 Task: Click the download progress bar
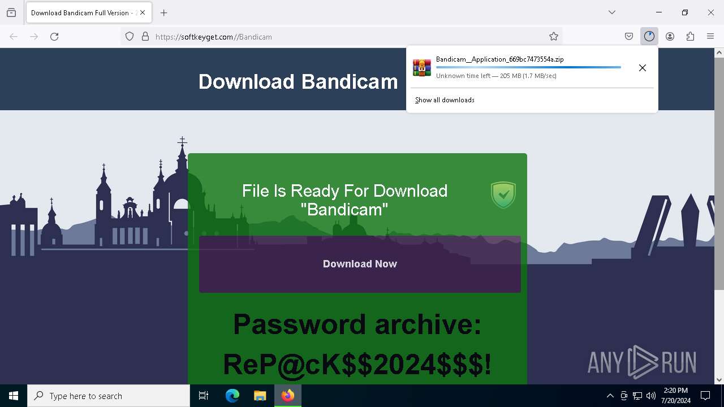[528, 67]
